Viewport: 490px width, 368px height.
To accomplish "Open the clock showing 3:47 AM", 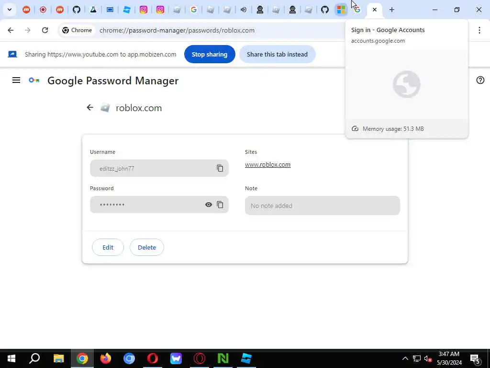I will 449,358.
